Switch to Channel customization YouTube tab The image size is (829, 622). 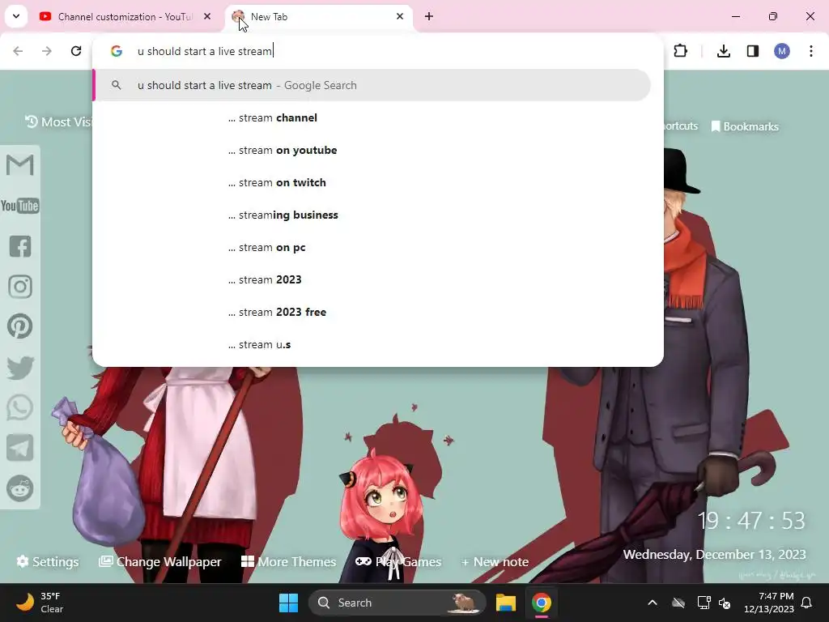(125, 16)
